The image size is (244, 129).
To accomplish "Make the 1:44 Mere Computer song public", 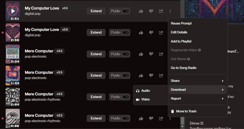I will click(126, 75).
